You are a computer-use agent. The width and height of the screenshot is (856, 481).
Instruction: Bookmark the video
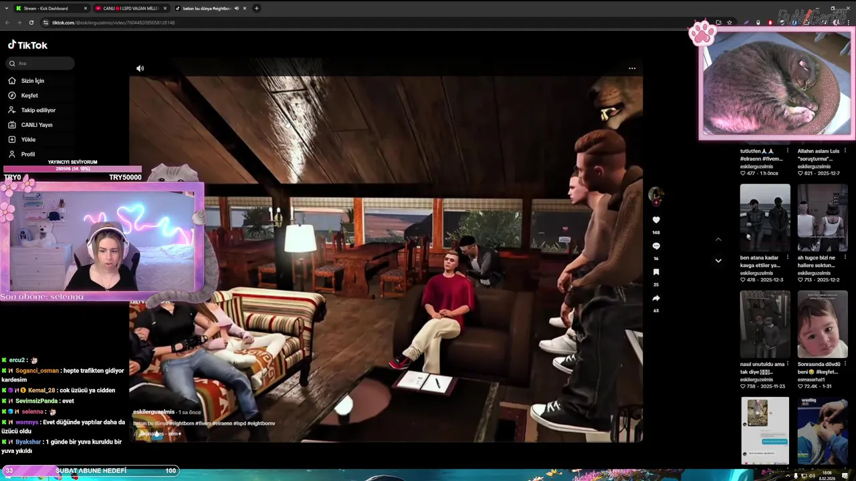tap(656, 272)
